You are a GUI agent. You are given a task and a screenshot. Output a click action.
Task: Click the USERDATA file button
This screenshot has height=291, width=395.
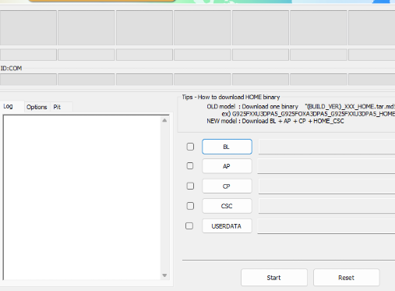227,226
